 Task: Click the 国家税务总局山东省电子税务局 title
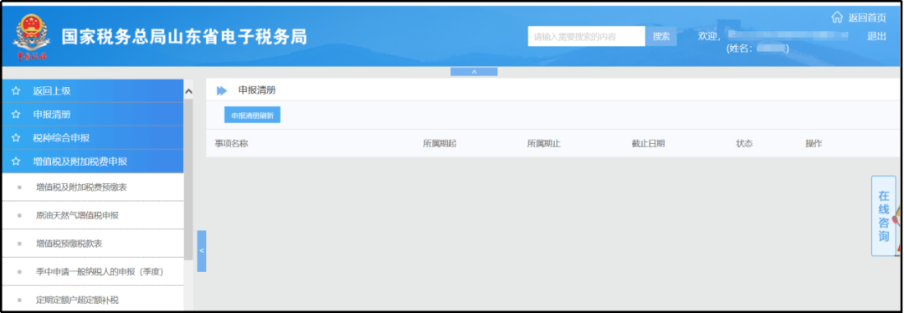coord(184,37)
